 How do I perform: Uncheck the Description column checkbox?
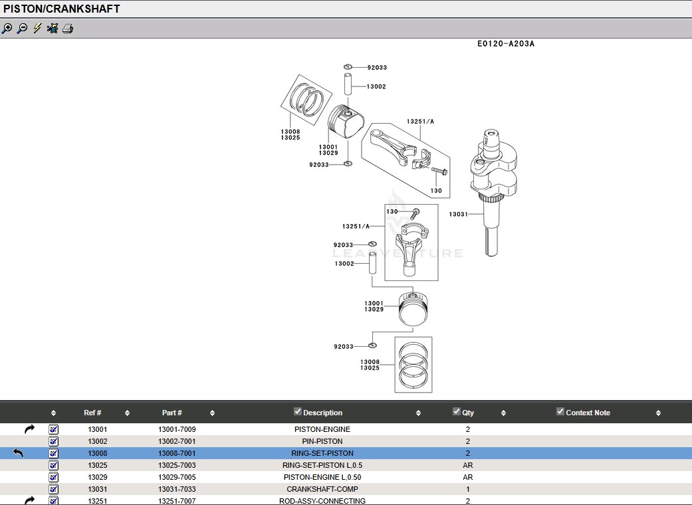click(x=298, y=411)
